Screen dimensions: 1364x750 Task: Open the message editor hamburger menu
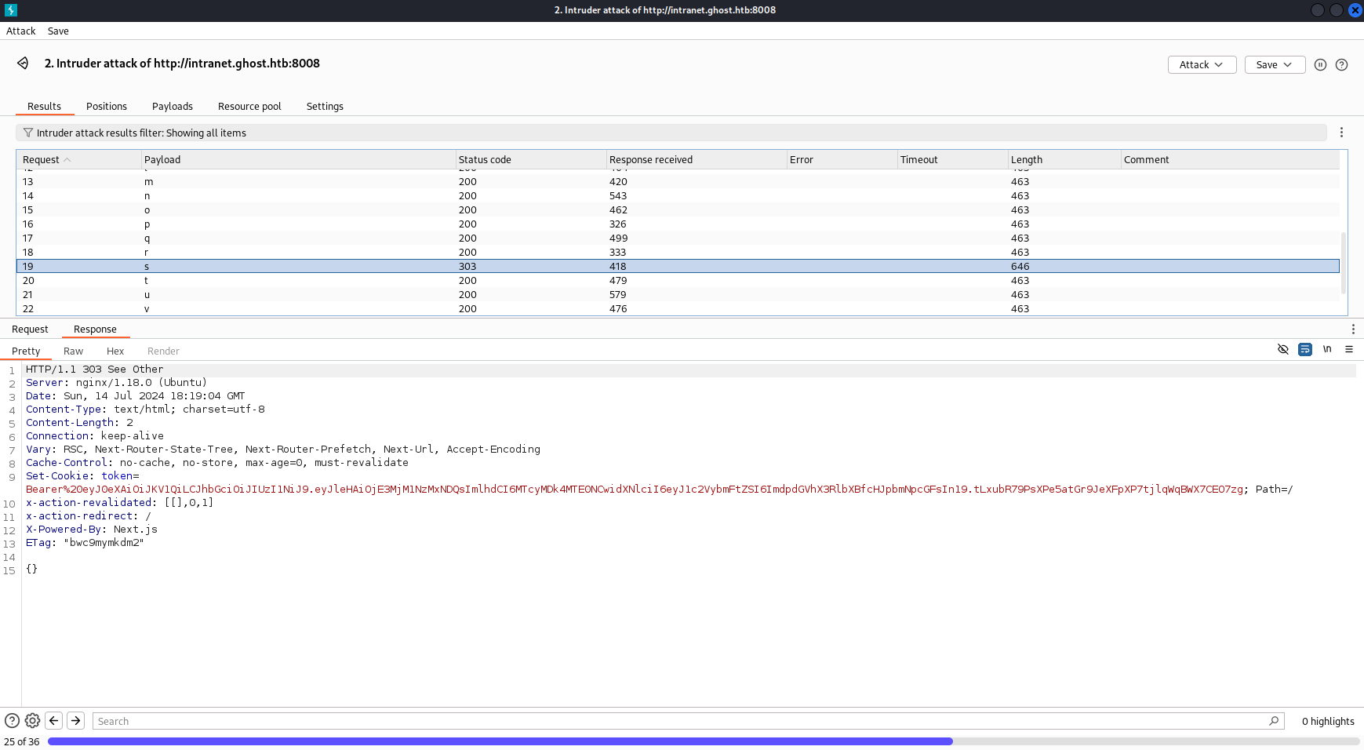click(1349, 349)
